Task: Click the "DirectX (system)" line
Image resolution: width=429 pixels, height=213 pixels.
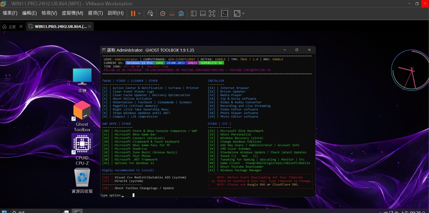Action: (x=129, y=181)
